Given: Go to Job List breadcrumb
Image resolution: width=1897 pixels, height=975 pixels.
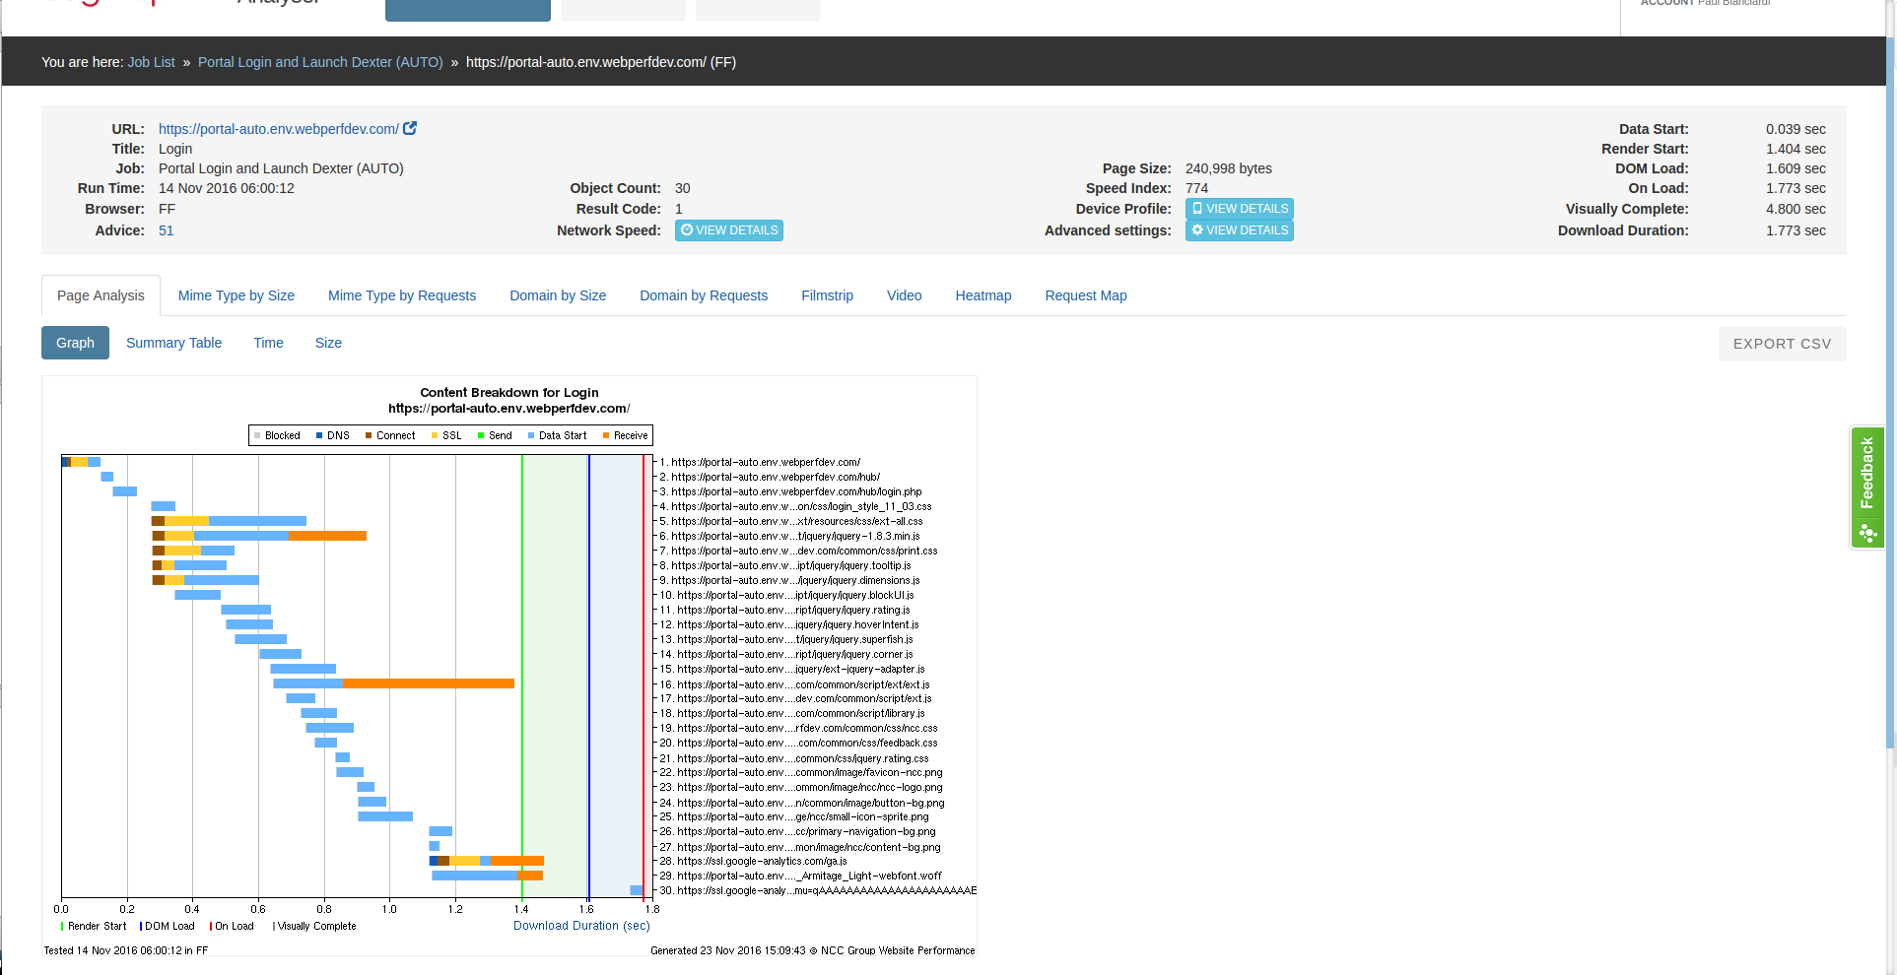Looking at the screenshot, I should 151,62.
